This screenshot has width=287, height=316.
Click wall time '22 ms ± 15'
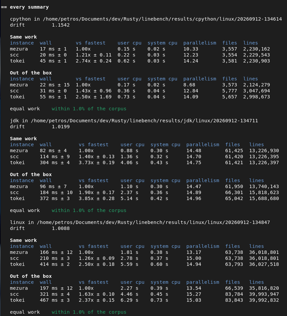[55, 85]
